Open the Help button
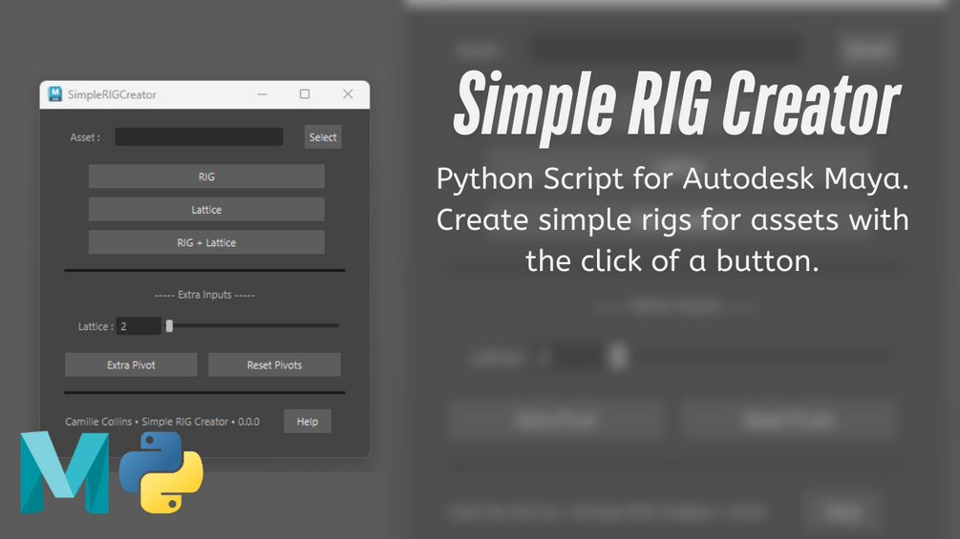The image size is (960, 539). [308, 421]
